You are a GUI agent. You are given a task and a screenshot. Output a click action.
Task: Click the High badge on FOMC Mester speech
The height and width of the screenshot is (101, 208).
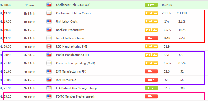coord(151,96)
